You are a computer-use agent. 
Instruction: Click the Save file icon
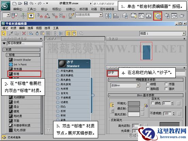[26, 3]
